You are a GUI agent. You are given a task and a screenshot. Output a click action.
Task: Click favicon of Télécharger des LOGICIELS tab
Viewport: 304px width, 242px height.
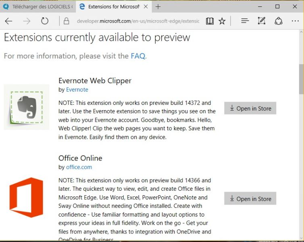pyautogui.click(x=6, y=6)
